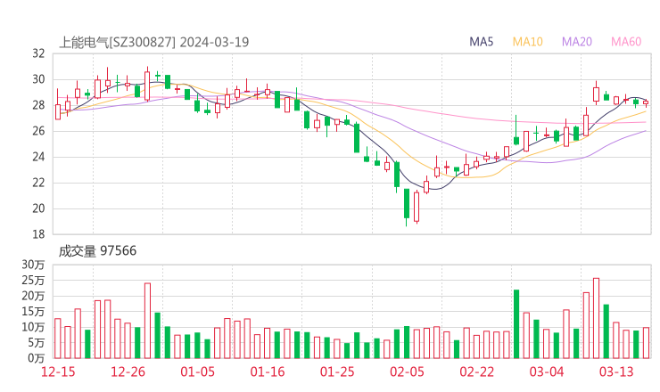Click the 18 price axis label
Viewport: 660px width, 392px height.
pos(38,234)
